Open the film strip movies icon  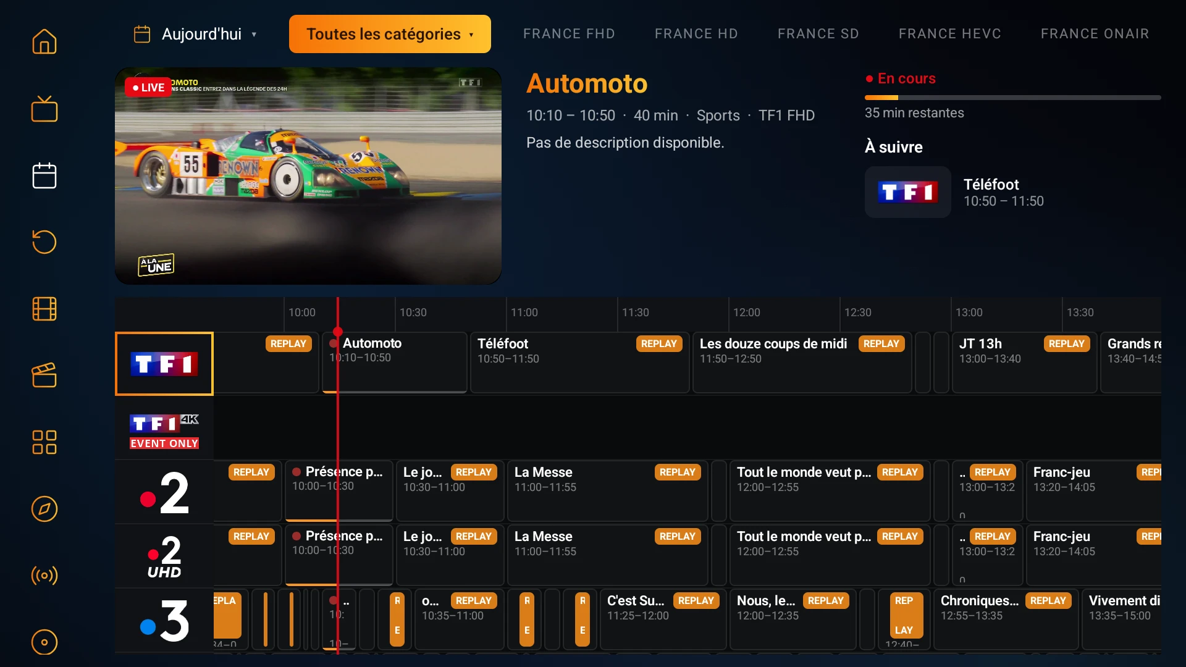click(x=44, y=309)
